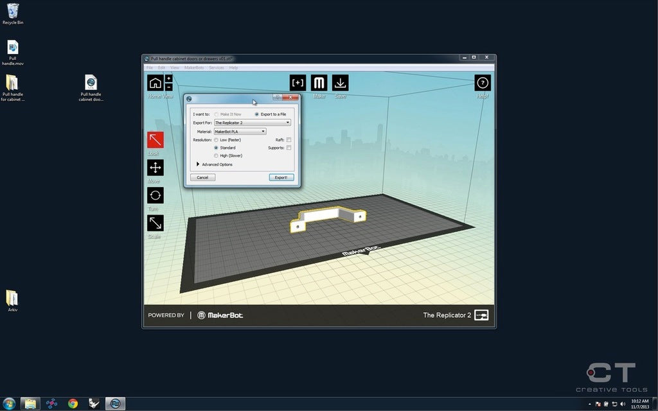Open the Material dropdown

[x=240, y=131]
